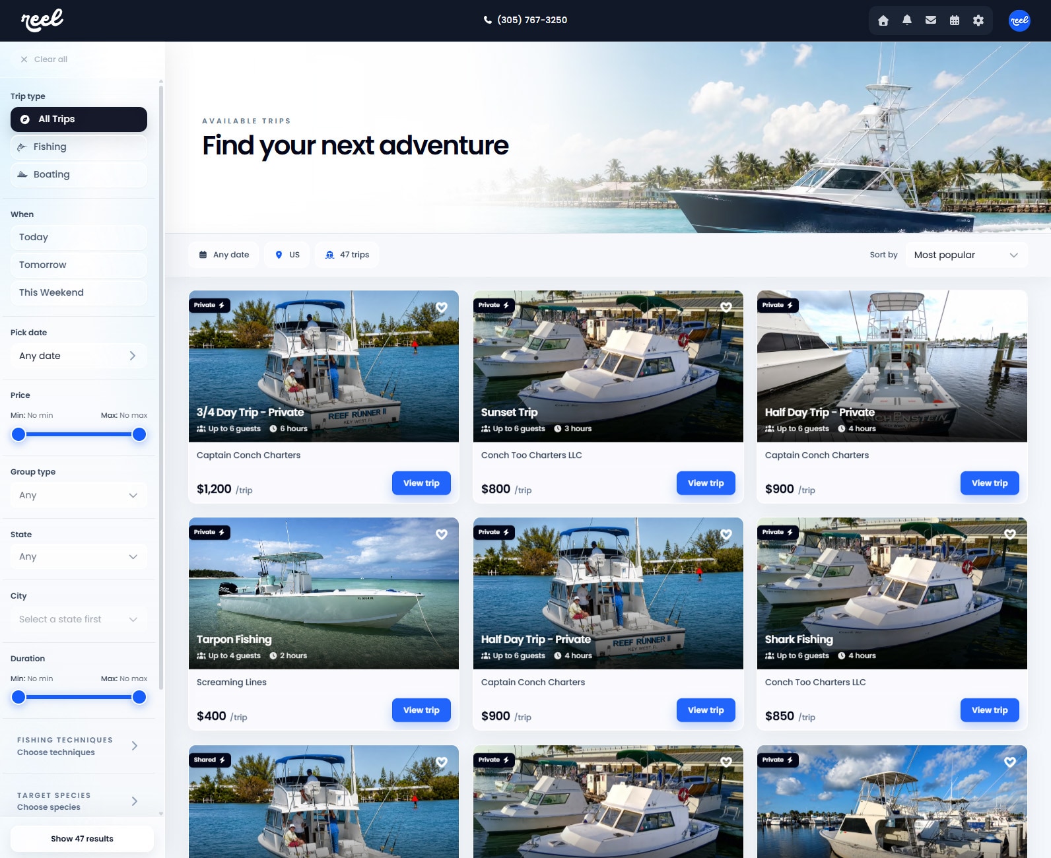
Task: Favorite the Shark Fishing heart icon
Action: point(1010,534)
